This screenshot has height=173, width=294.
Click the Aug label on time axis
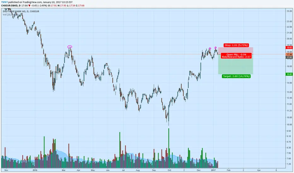tap(138, 170)
